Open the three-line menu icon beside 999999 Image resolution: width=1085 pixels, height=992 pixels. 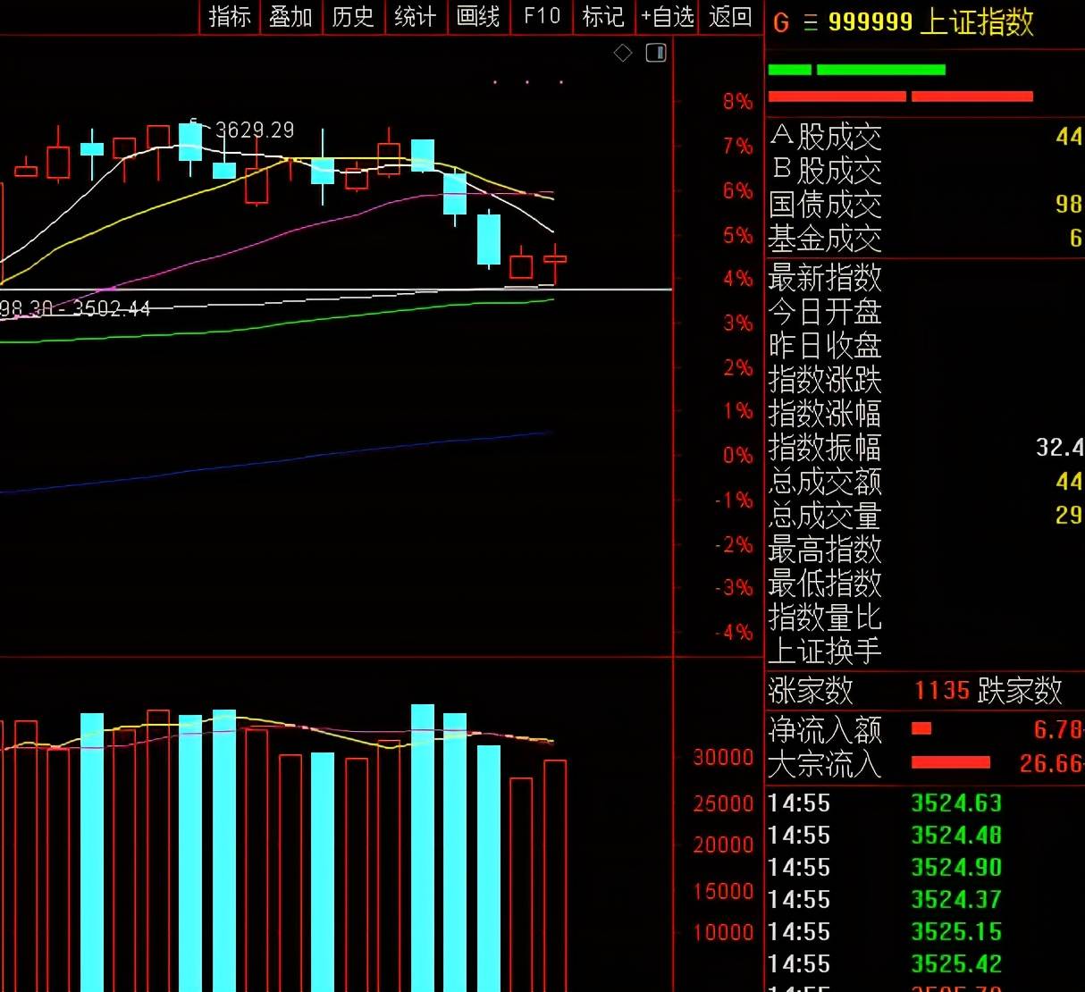811,23
